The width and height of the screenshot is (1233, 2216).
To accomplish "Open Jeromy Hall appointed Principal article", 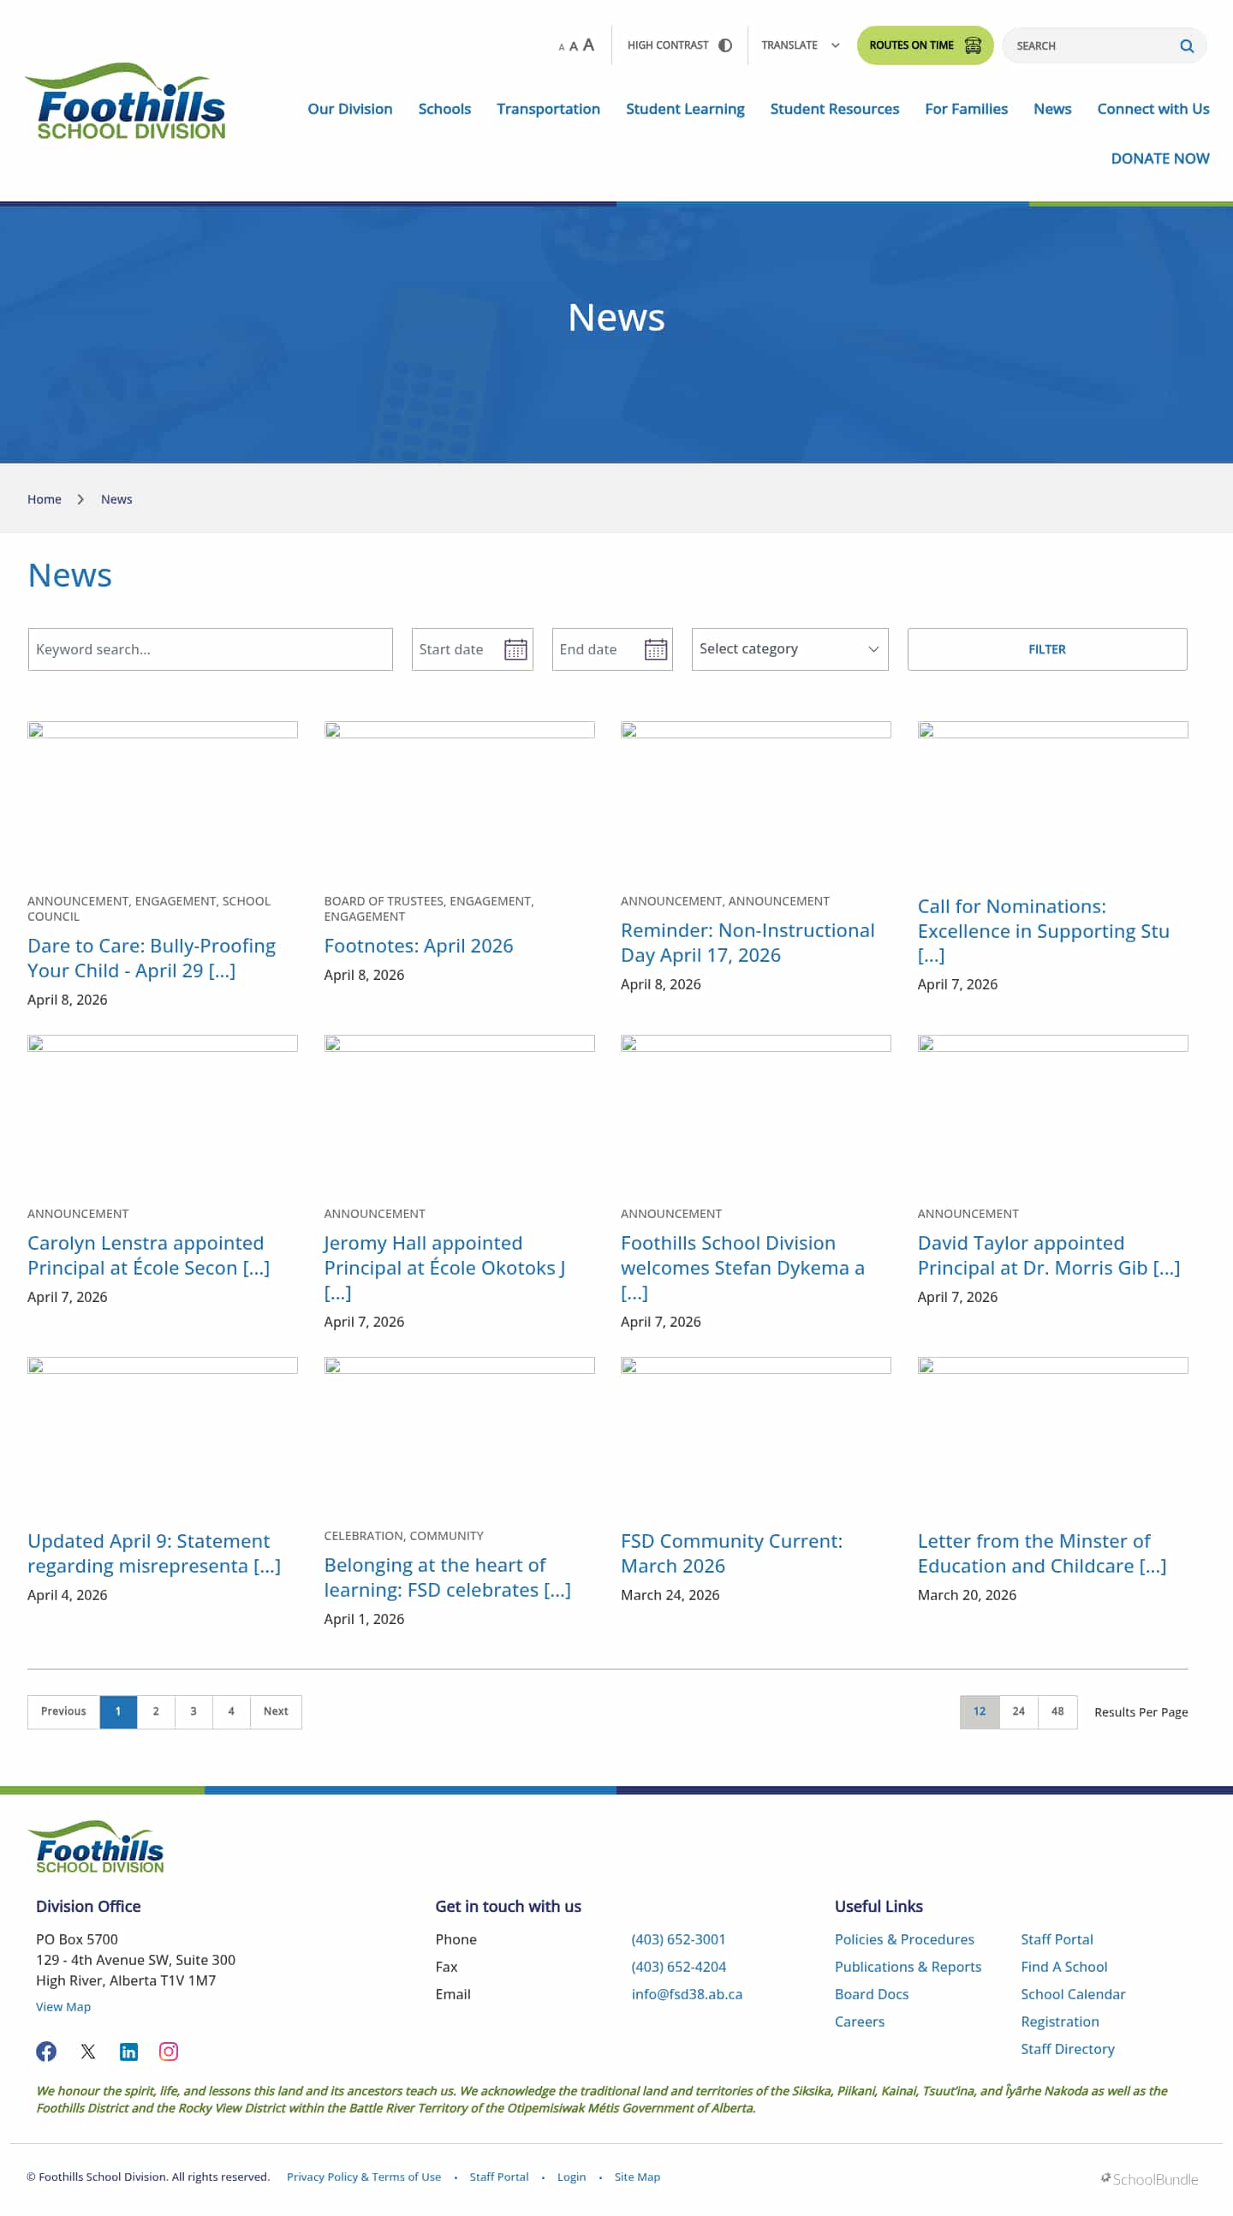I will tap(444, 1267).
